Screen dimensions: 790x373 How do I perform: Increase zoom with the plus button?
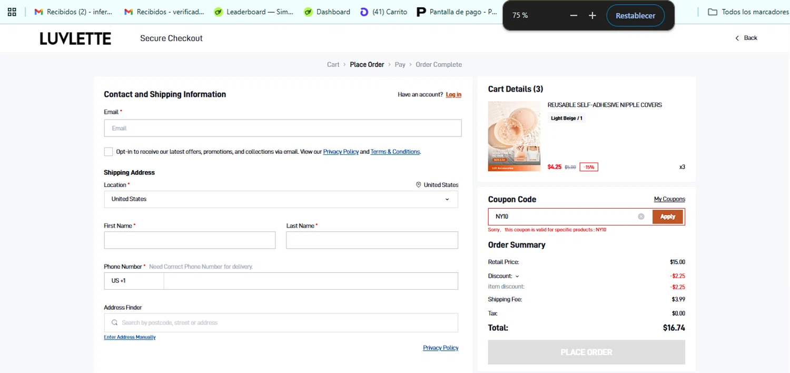coord(592,16)
